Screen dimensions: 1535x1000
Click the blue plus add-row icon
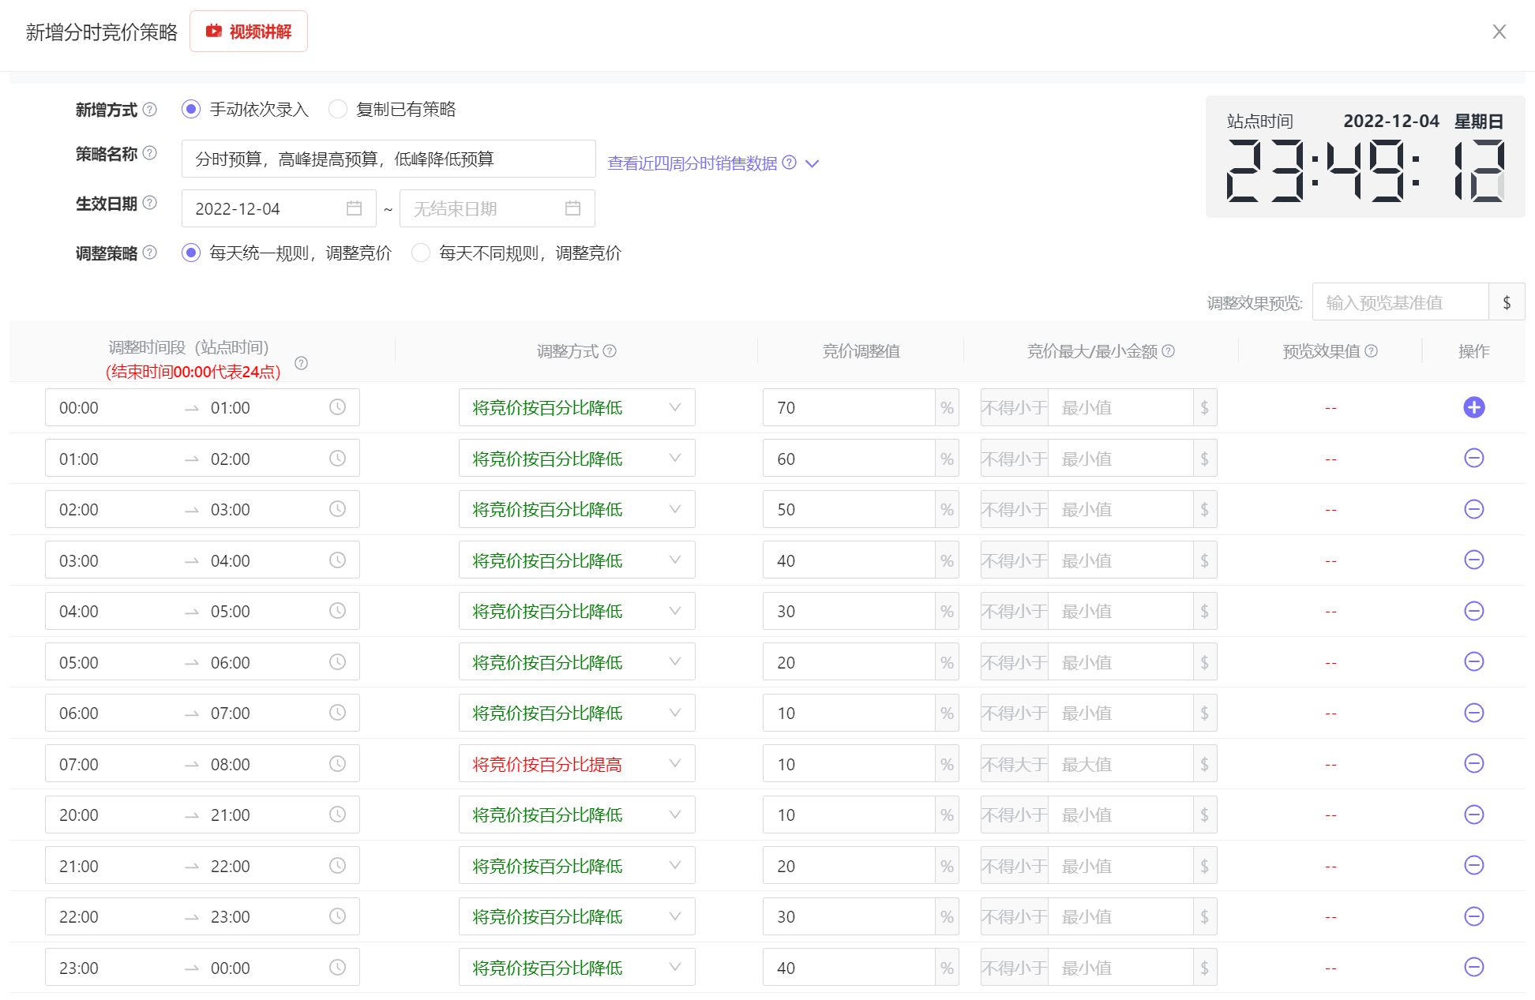pyautogui.click(x=1473, y=407)
